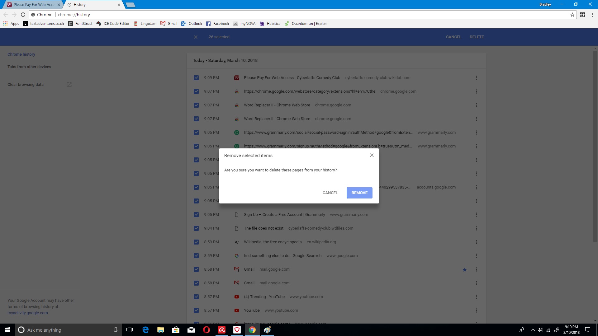Viewport: 598px width, 336px height.
Task: Close the Remove selected items dialog
Action: pyautogui.click(x=372, y=155)
